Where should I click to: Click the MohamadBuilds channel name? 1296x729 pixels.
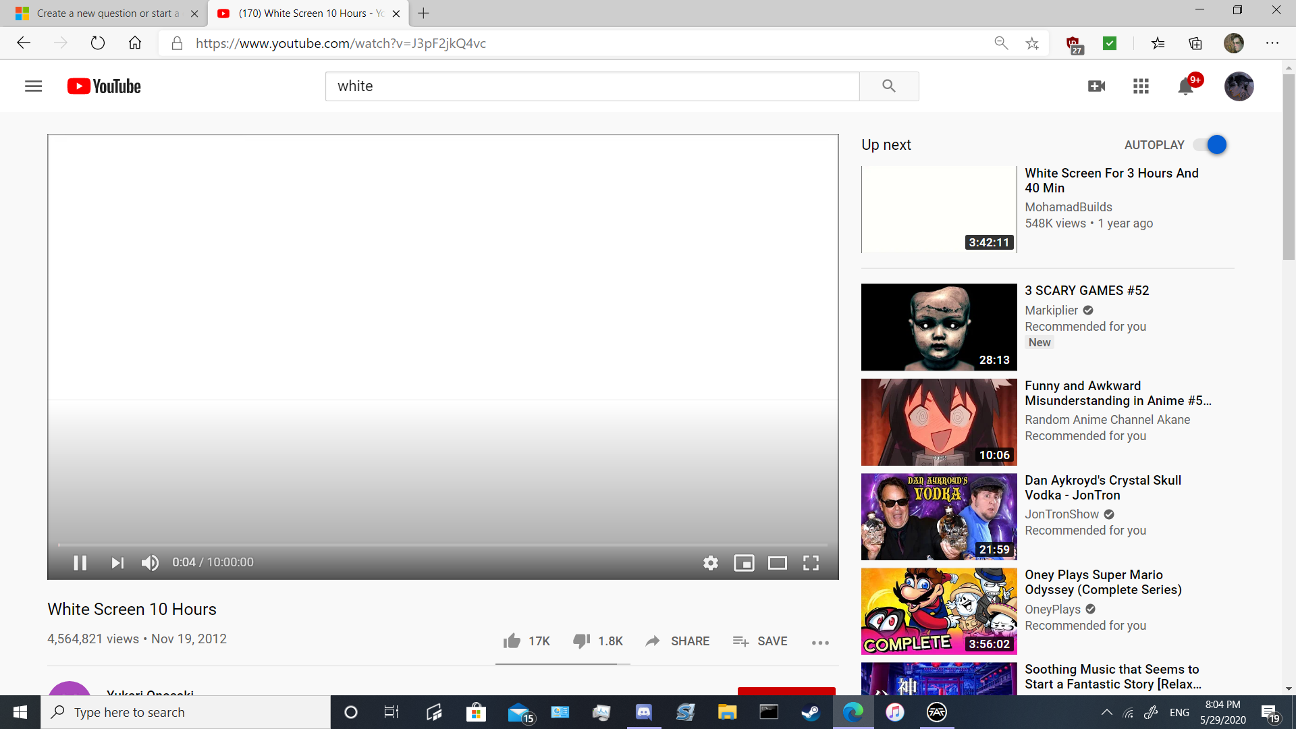1069,207
